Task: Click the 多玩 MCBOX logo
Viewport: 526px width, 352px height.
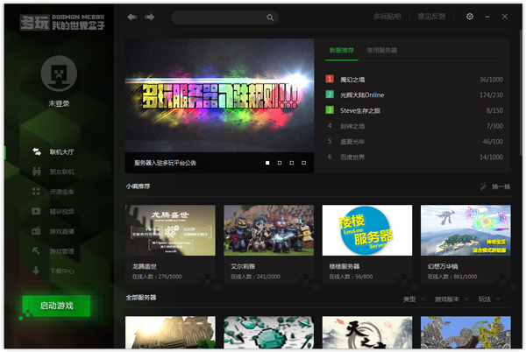Action: [x=62, y=22]
